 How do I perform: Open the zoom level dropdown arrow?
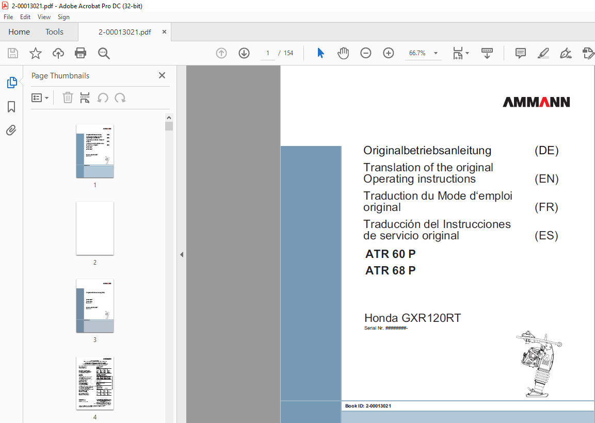(x=436, y=53)
